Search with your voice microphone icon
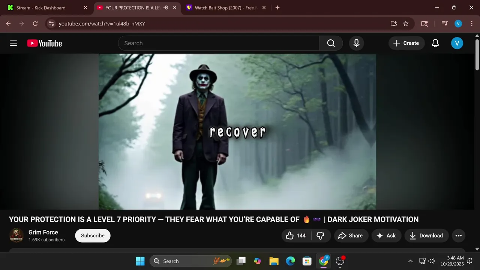The height and width of the screenshot is (270, 480). coord(356,43)
